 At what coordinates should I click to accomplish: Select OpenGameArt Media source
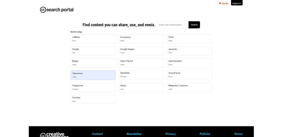click(x=189, y=63)
